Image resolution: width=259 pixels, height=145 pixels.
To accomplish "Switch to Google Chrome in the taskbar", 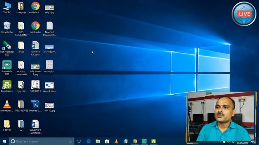I will 135,141.
